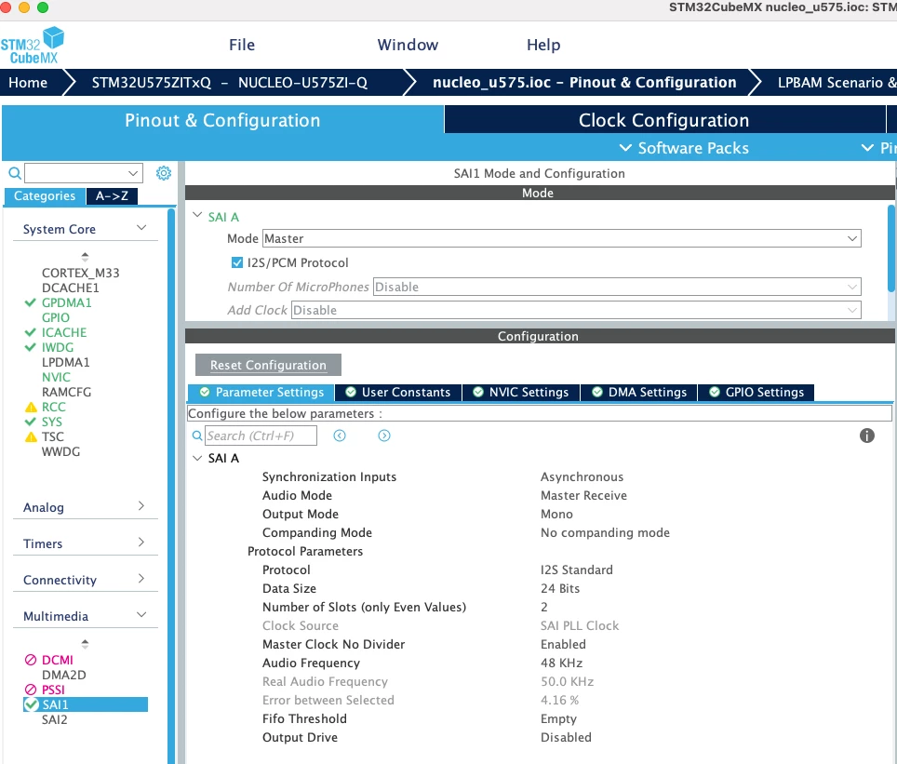897x764 pixels.
Task: Click the DCMI disabled conflict icon
Action: coord(31,660)
